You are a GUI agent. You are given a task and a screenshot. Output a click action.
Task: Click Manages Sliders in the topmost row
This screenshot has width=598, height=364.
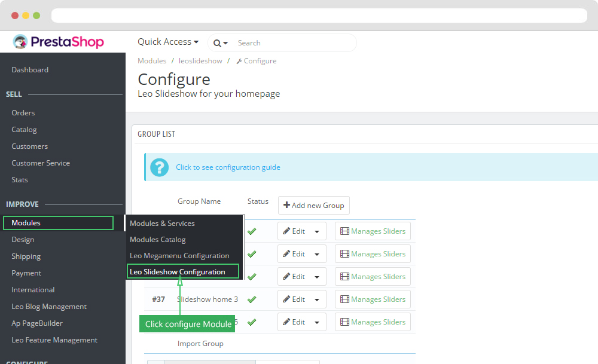point(373,231)
